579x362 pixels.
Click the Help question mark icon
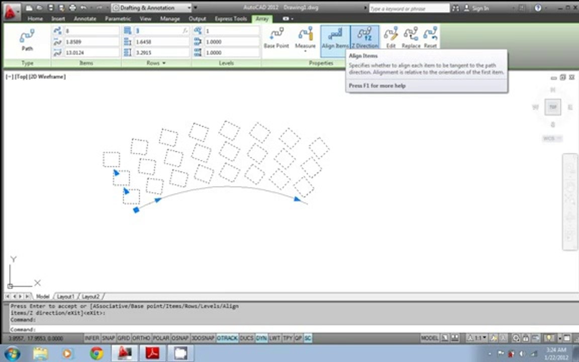[538, 8]
